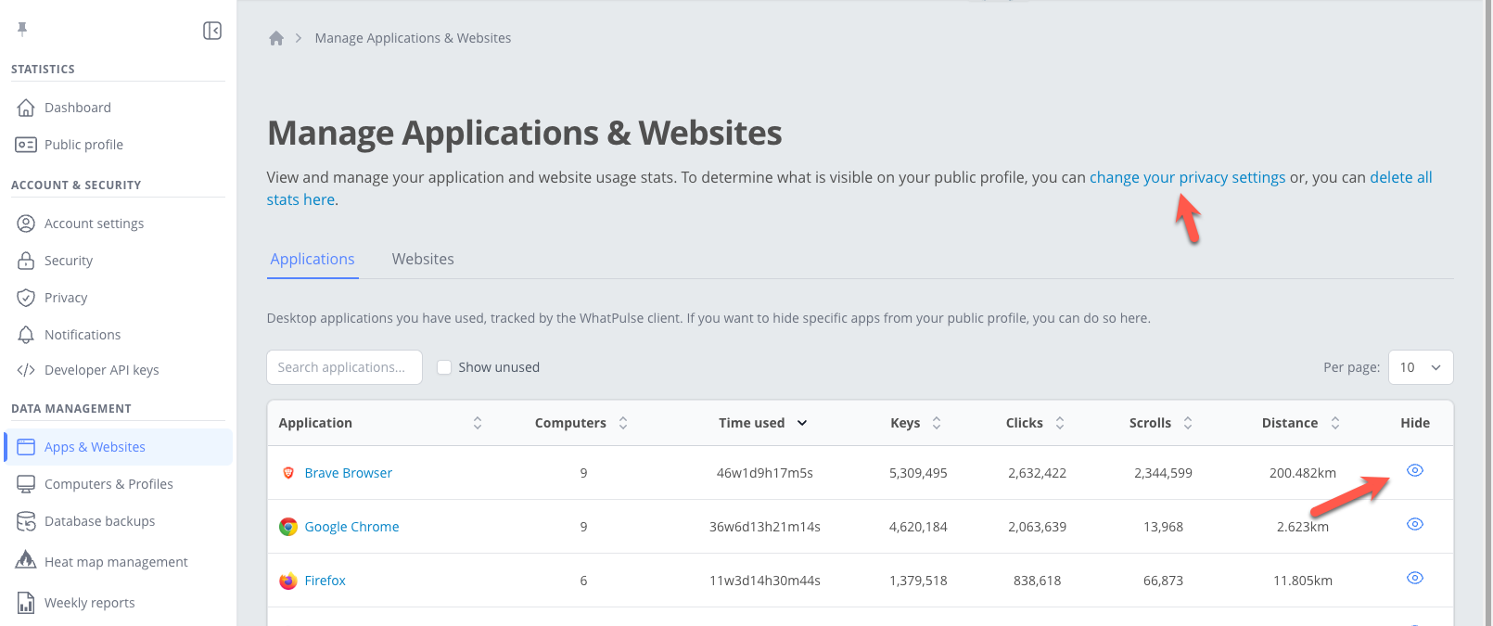Click 'change your privacy settings' link

click(1187, 177)
